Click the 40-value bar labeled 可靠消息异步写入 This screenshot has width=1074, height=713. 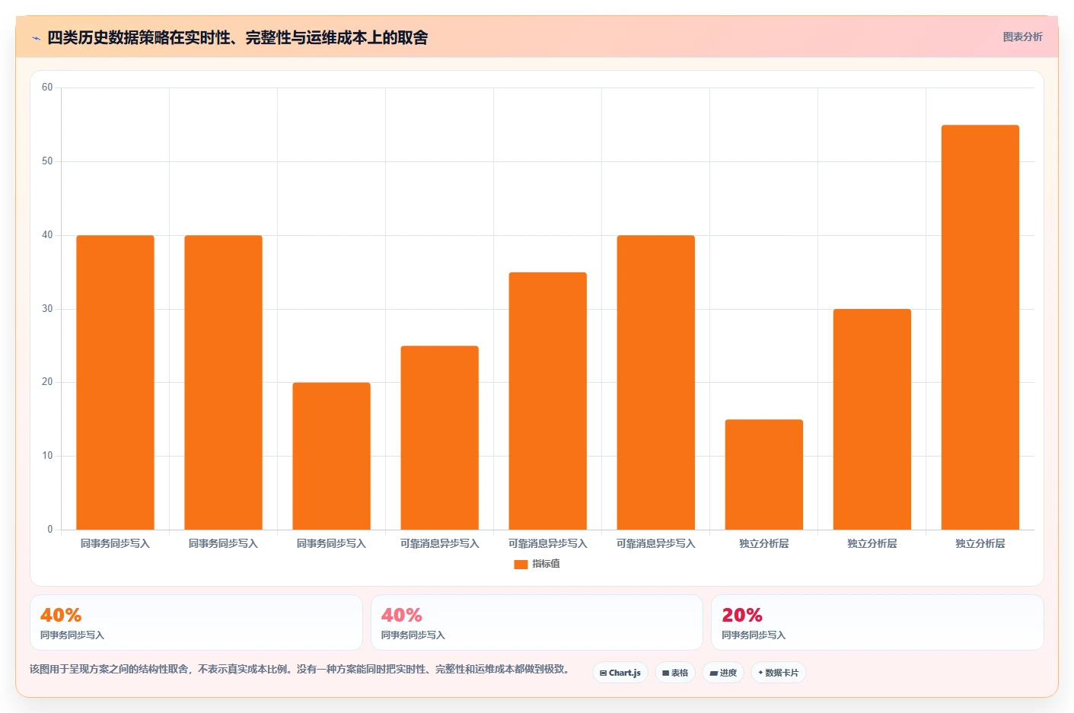655,383
